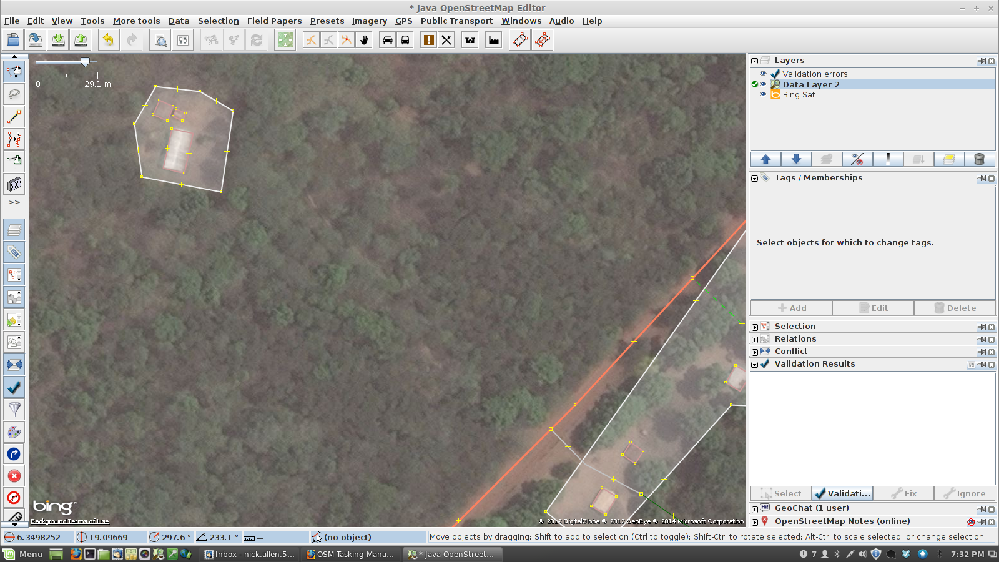Open the search objects tool
999x562 pixels.
pyautogui.click(x=160, y=40)
